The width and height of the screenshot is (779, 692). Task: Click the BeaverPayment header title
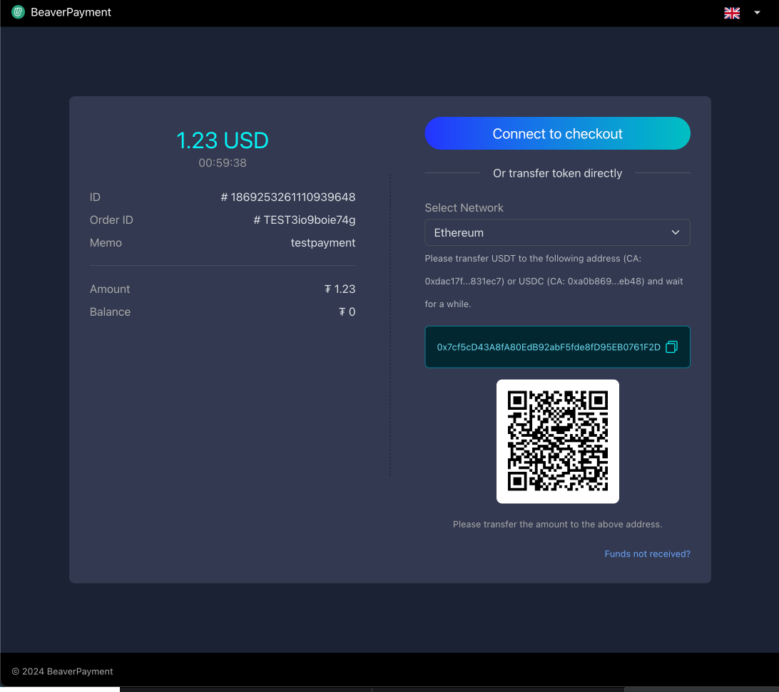point(71,12)
